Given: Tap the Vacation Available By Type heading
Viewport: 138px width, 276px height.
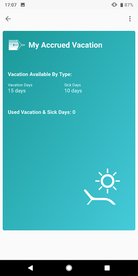Looking at the screenshot, I should [x=40, y=74].
